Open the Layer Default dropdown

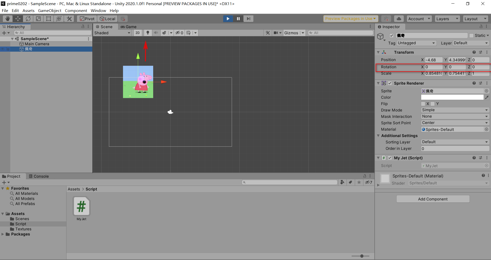click(x=471, y=43)
